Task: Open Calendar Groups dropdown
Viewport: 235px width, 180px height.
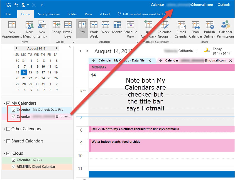Action: click(164, 30)
